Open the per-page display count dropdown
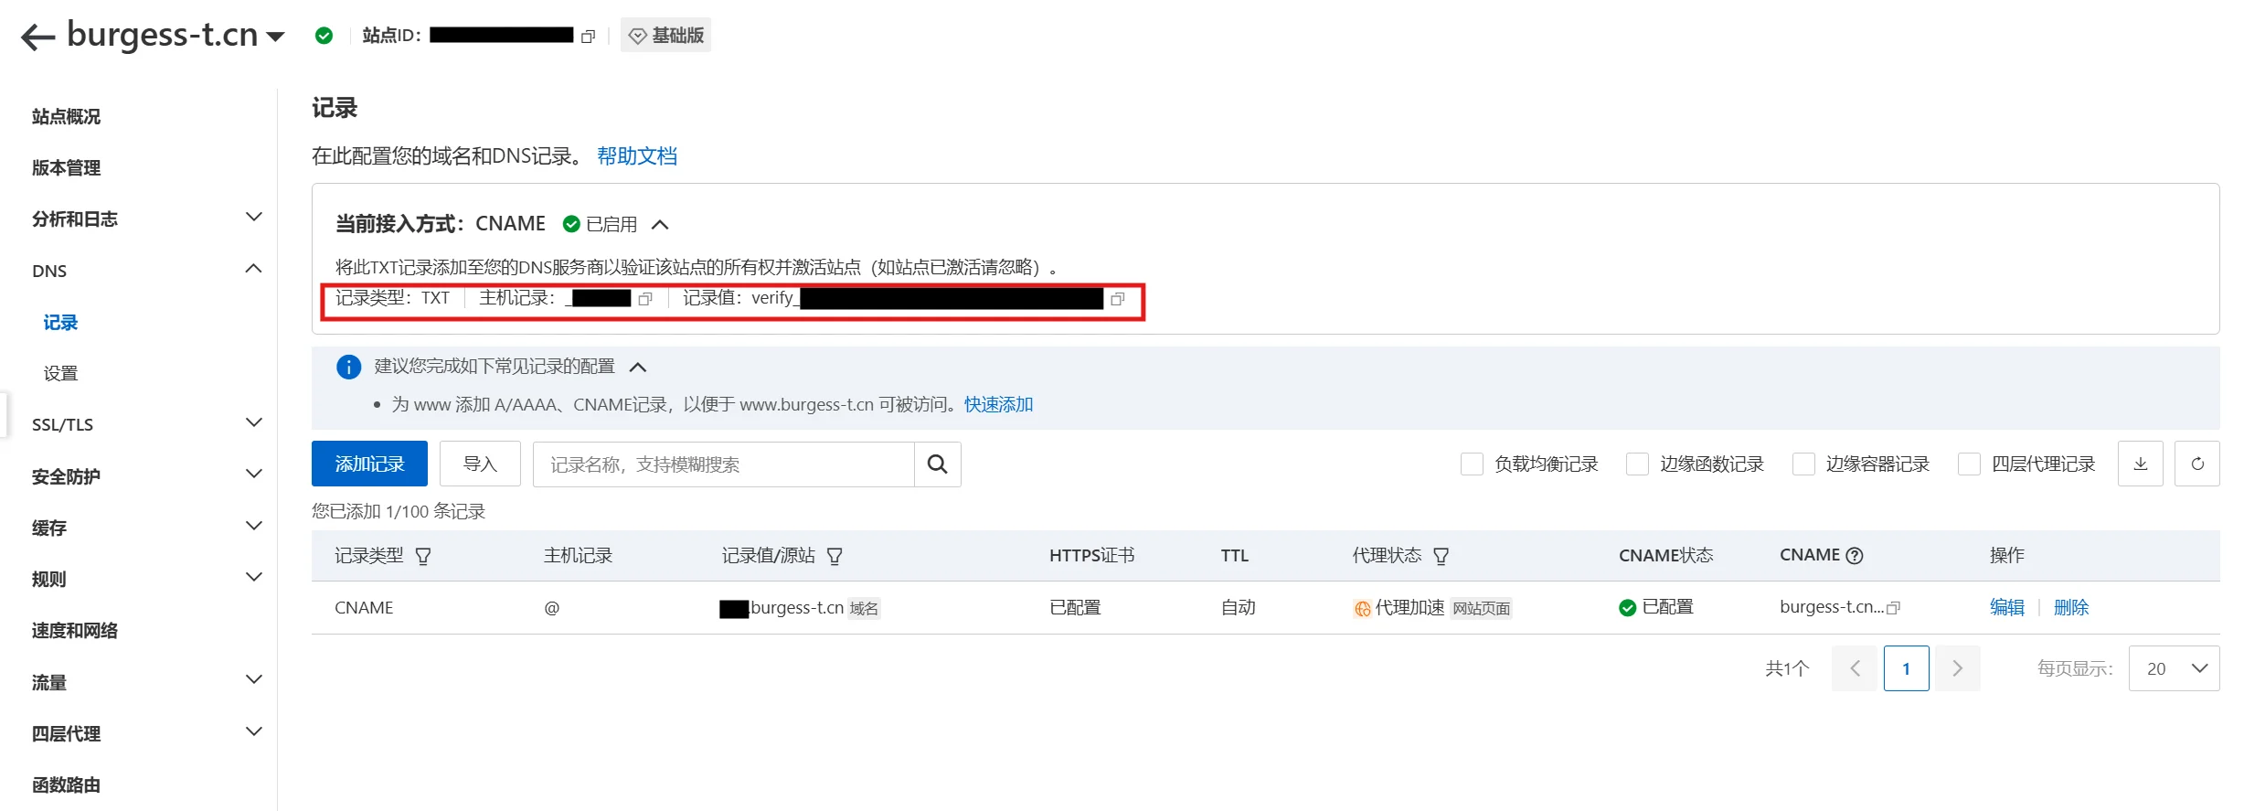Image resolution: width=2244 pixels, height=811 pixels. (x=2174, y=668)
